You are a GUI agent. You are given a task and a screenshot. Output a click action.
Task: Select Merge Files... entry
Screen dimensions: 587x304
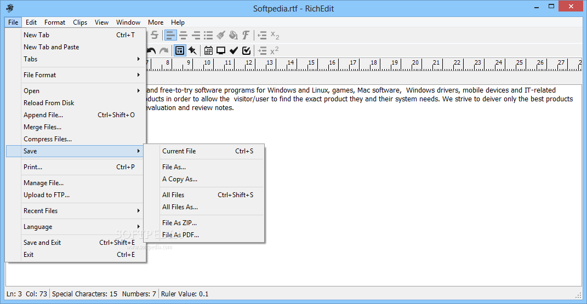(x=75, y=127)
